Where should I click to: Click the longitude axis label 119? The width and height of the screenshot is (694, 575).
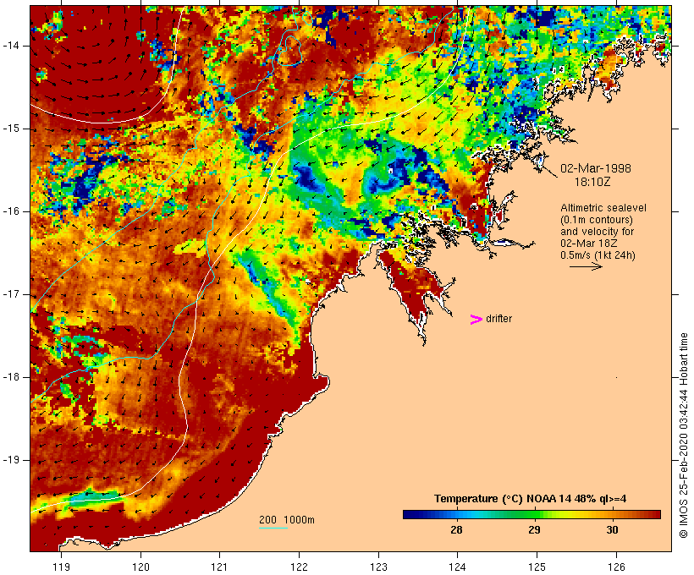62,567
